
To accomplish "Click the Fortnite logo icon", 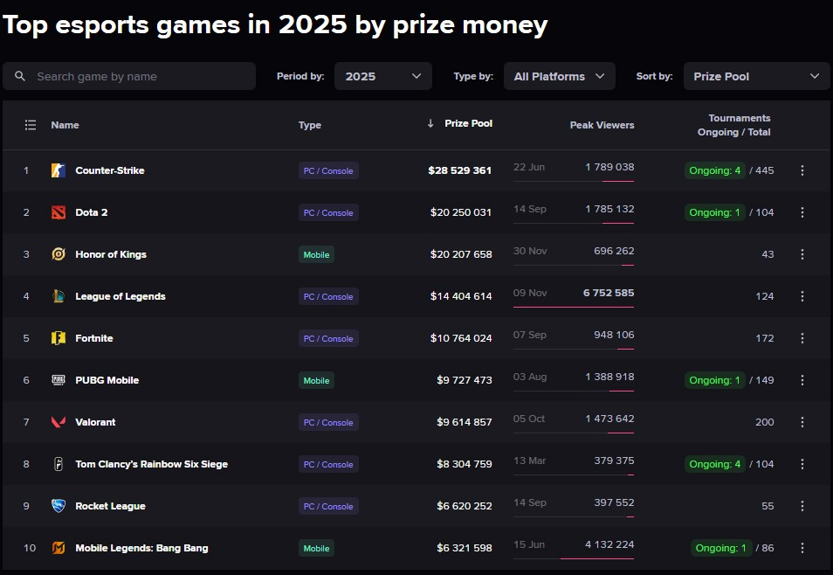I will click(59, 338).
